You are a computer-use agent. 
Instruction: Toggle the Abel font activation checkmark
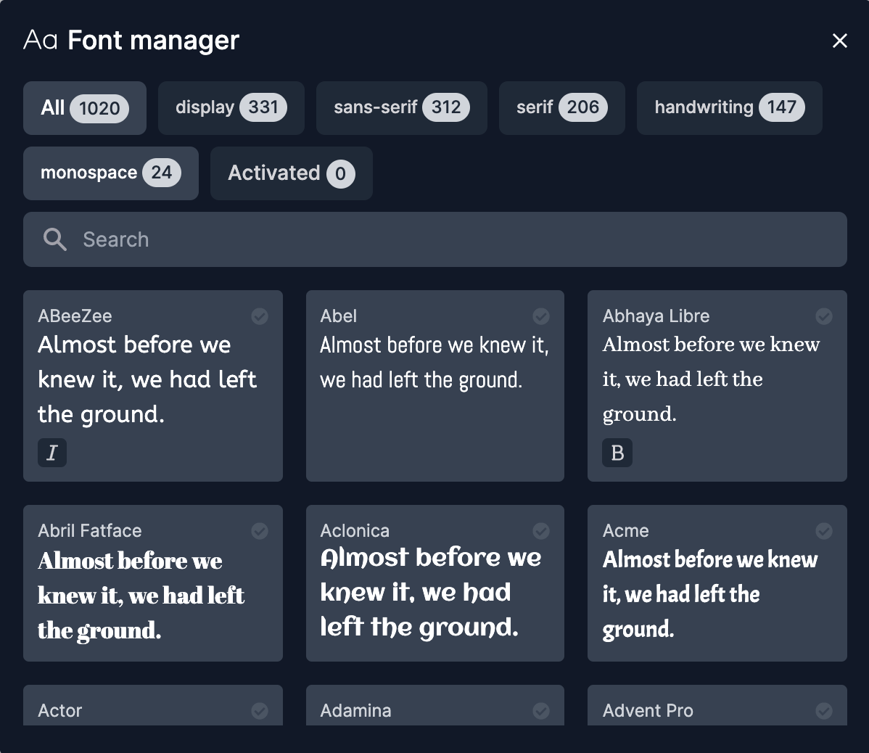pyautogui.click(x=541, y=316)
